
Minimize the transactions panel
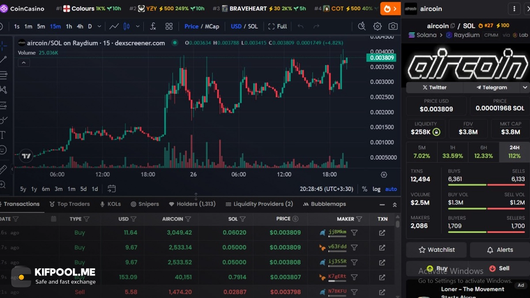click(x=382, y=204)
